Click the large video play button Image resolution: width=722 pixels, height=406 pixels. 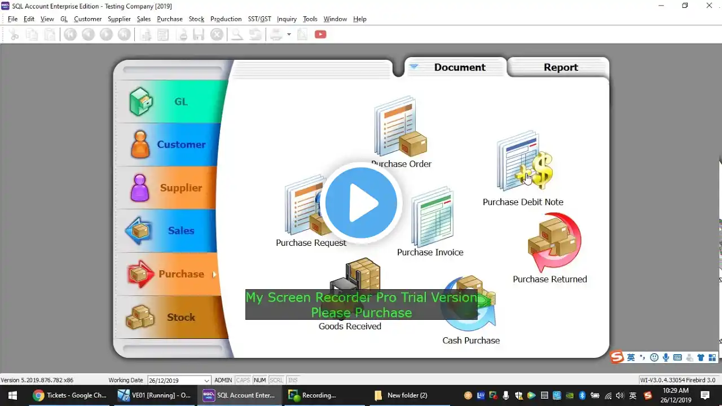pos(361,203)
